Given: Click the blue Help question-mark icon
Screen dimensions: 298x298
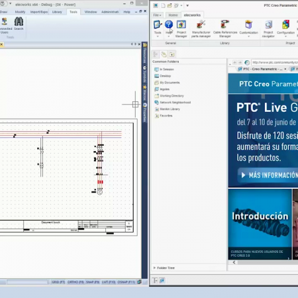Looking at the screenshot, I should pyautogui.click(x=169, y=24).
